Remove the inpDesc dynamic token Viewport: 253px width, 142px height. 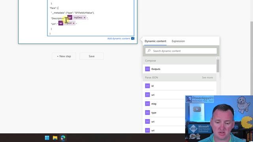84,17
